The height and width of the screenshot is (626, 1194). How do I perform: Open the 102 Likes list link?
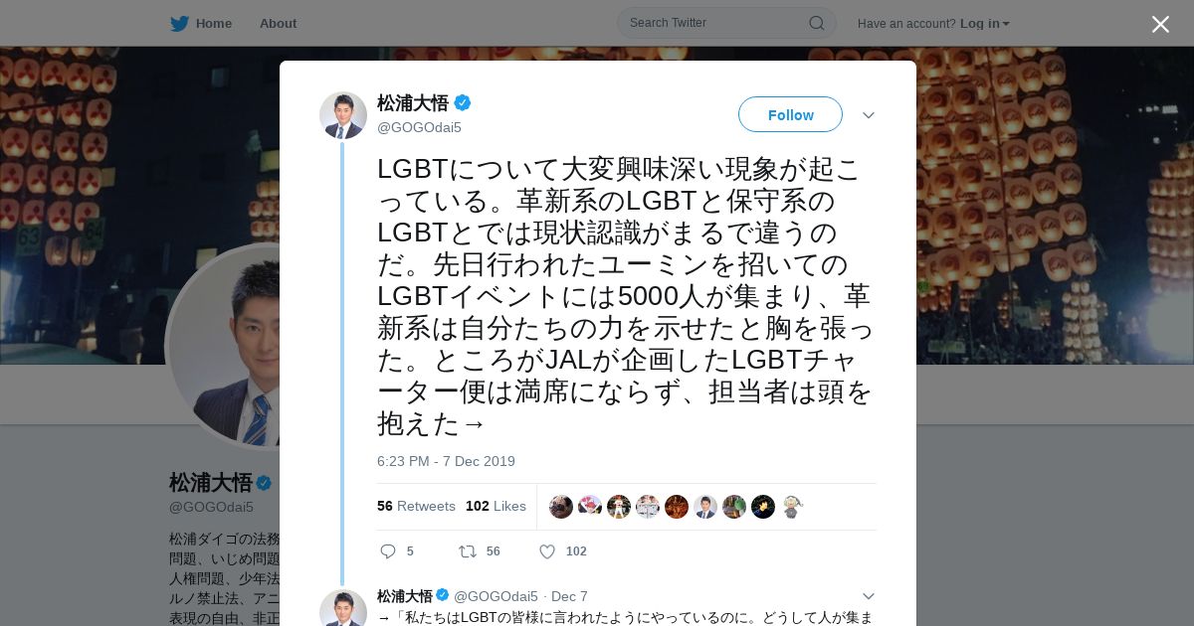496,506
